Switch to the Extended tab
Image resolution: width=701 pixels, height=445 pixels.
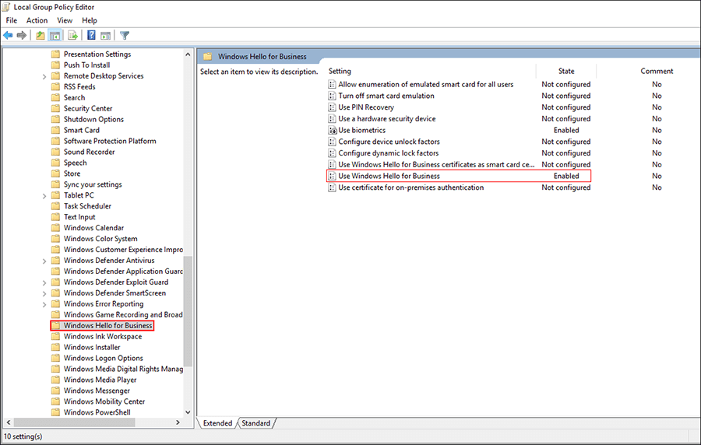218,423
